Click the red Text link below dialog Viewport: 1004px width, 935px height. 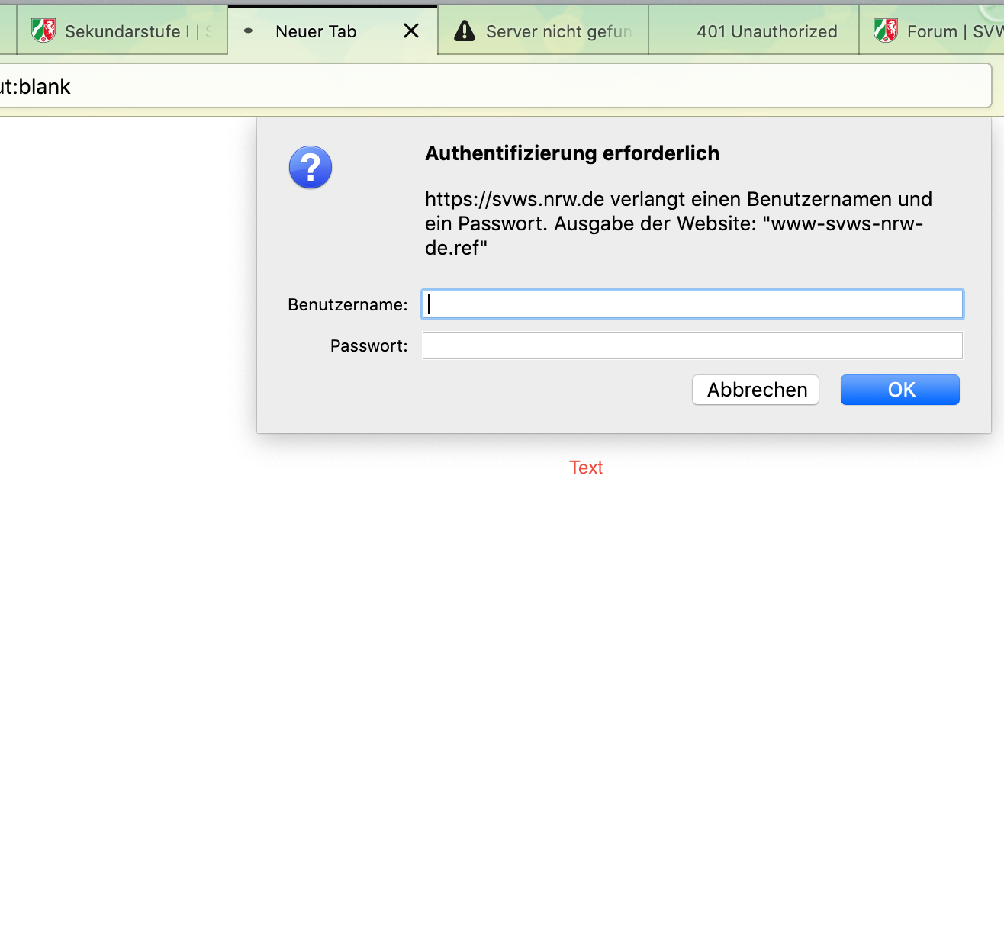point(586,467)
